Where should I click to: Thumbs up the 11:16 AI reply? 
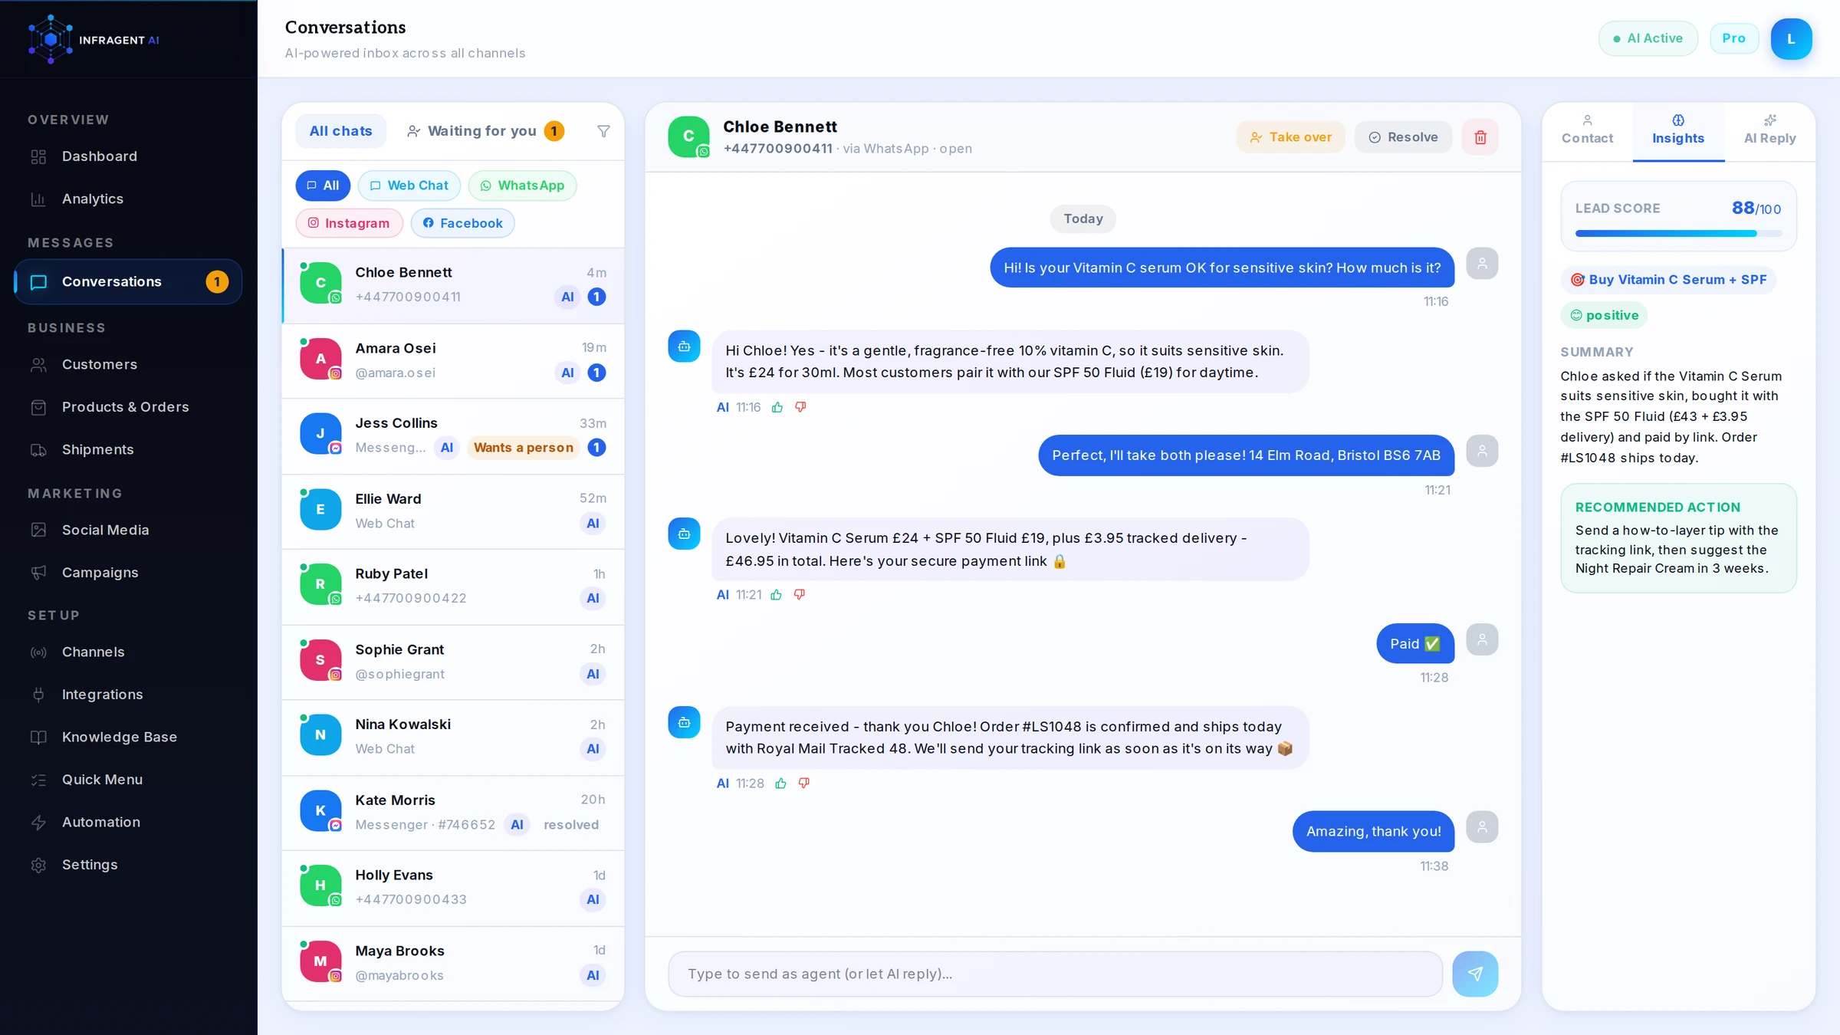pyautogui.click(x=777, y=407)
